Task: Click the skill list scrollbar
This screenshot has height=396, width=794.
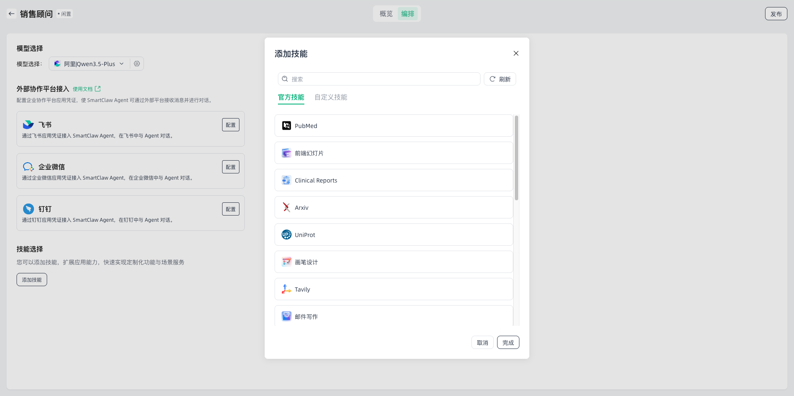Action: [x=517, y=158]
